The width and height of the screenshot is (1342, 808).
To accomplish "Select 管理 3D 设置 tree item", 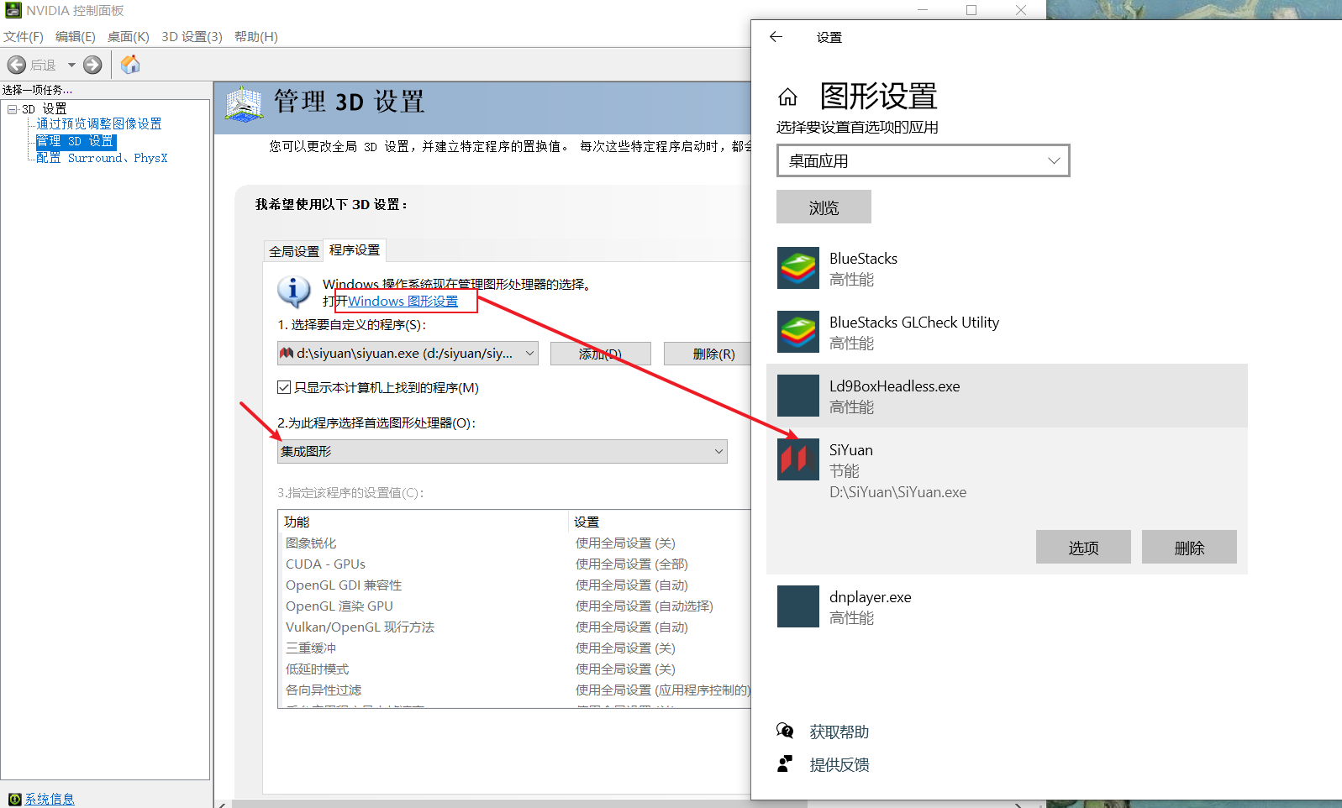I will 76,141.
